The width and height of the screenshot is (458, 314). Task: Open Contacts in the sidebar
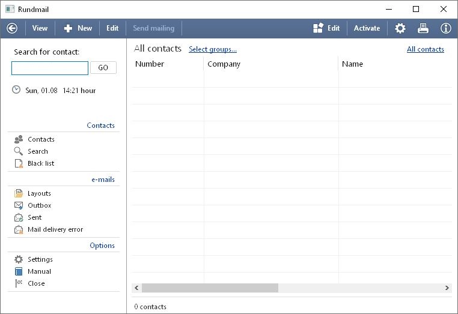(x=41, y=139)
